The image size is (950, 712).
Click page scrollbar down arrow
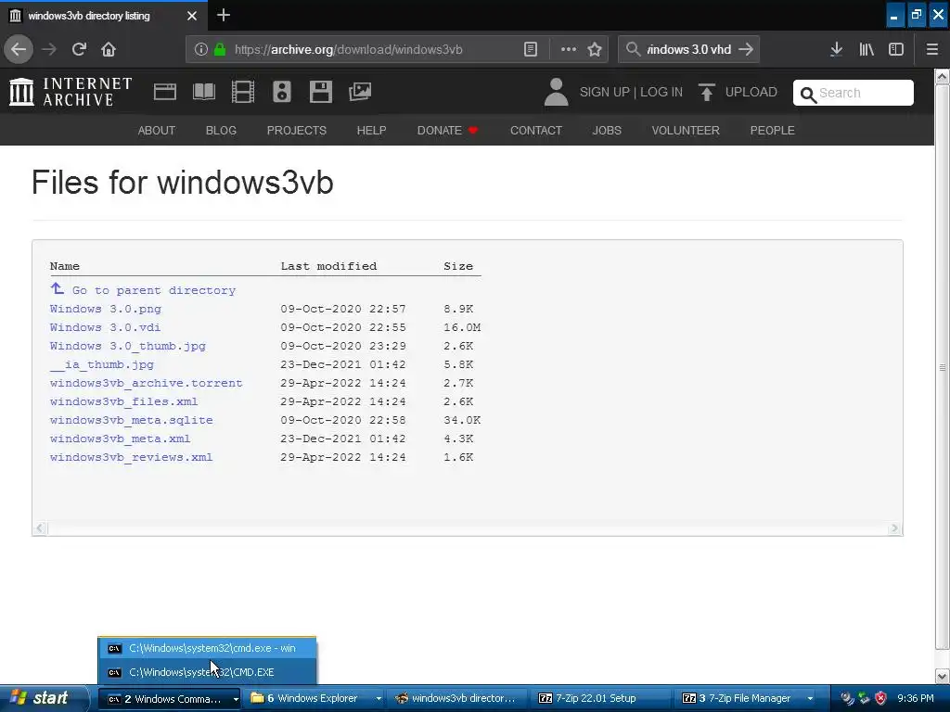[943, 676]
